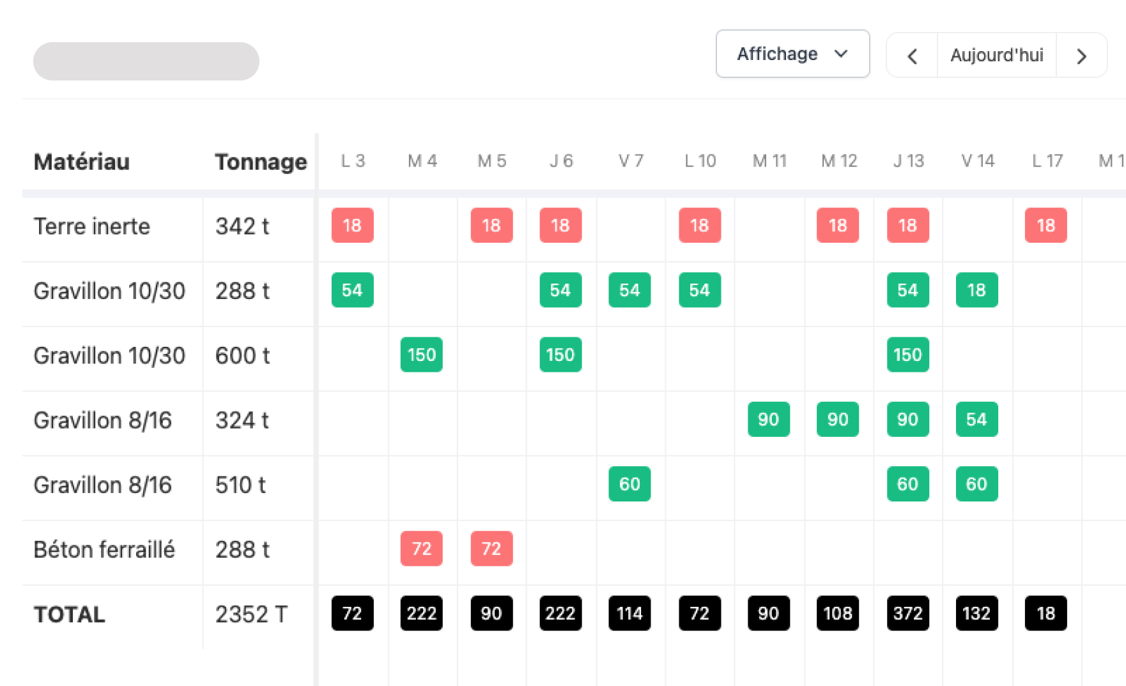Select the green 90 badge under M 11
This screenshot has height=686, width=1126.
(769, 419)
